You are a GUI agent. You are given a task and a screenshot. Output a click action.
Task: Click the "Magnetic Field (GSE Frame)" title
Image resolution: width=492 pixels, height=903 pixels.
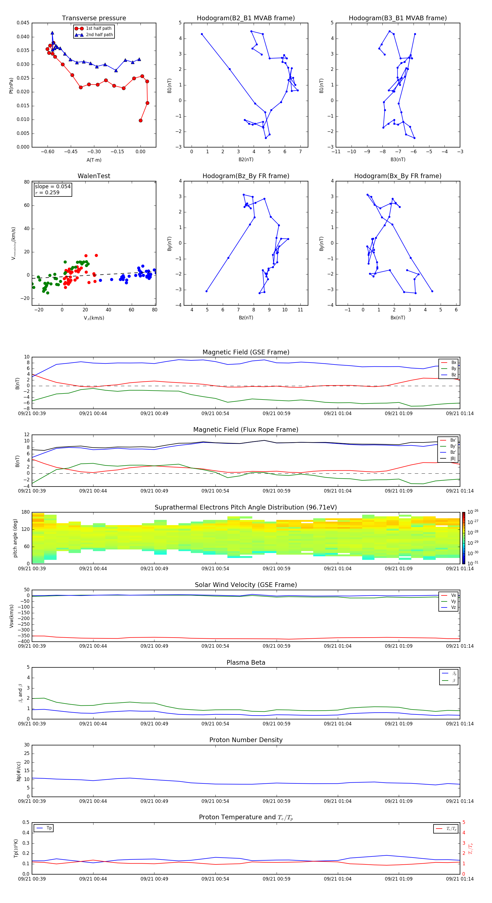pyautogui.click(x=246, y=352)
